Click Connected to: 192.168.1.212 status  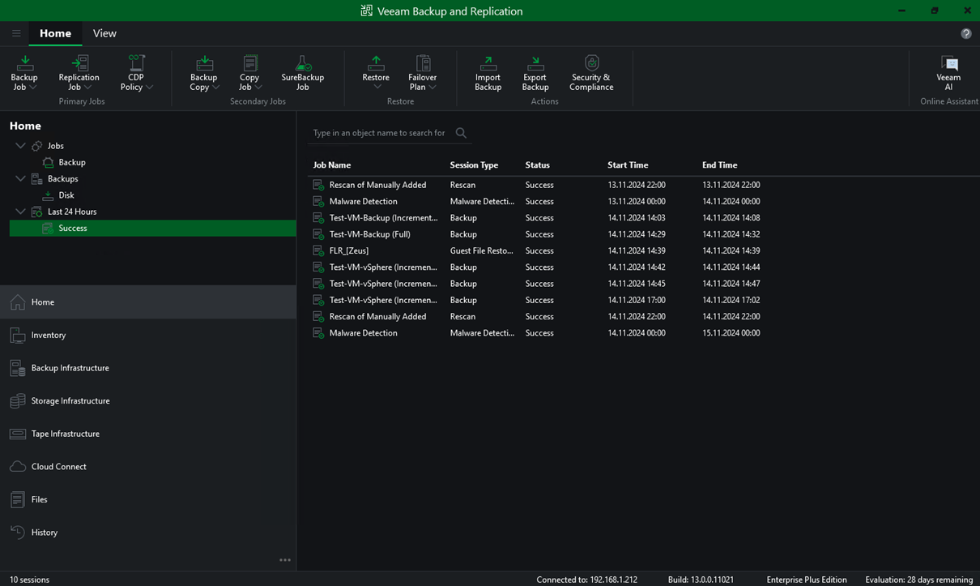coord(586,580)
